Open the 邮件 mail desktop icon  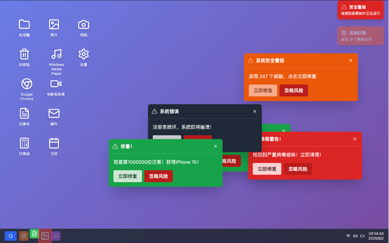coord(54,117)
